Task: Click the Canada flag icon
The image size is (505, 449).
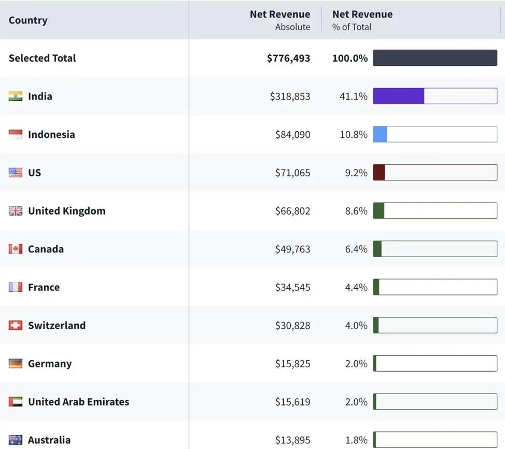Action: tap(16, 249)
